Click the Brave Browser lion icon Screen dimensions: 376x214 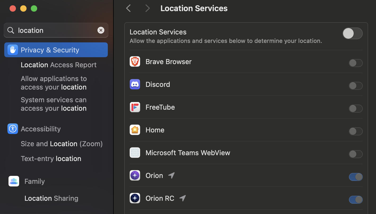click(135, 62)
